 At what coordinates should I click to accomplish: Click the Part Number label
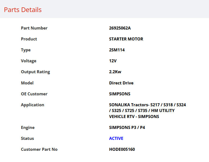(34, 28)
